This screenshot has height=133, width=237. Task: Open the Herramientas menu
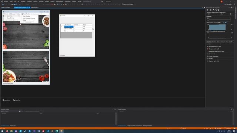pos(59,1)
